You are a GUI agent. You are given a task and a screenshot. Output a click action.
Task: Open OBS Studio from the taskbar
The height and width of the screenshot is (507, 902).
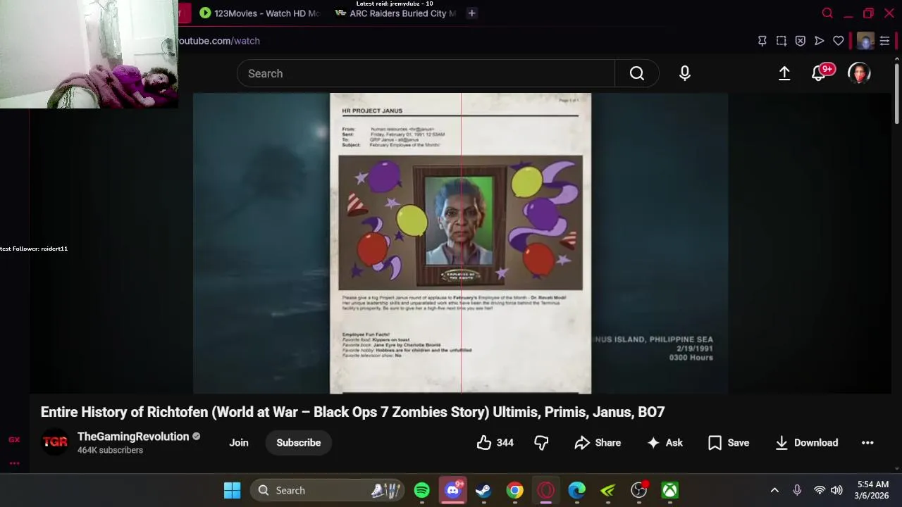pos(639,490)
